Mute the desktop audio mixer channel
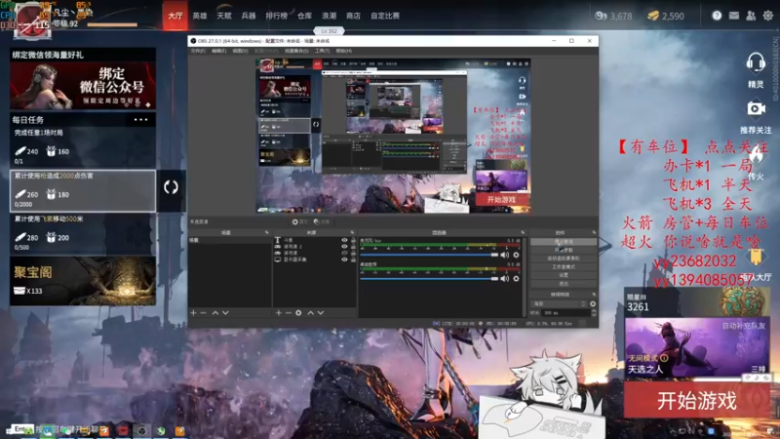Screen dimensions: 780x439 click(x=505, y=279)
